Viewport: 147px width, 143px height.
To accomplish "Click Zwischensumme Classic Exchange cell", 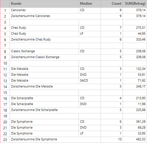I will [55, 57].
